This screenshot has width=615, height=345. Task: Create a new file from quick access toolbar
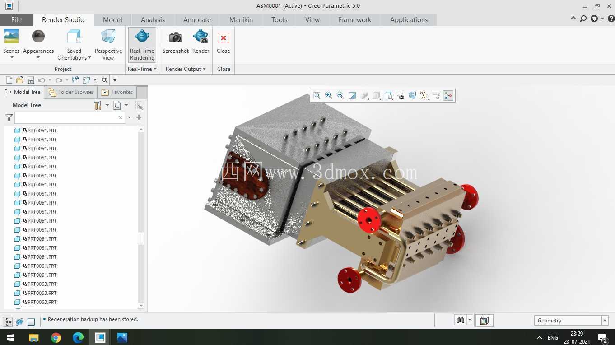click(9, 80)
